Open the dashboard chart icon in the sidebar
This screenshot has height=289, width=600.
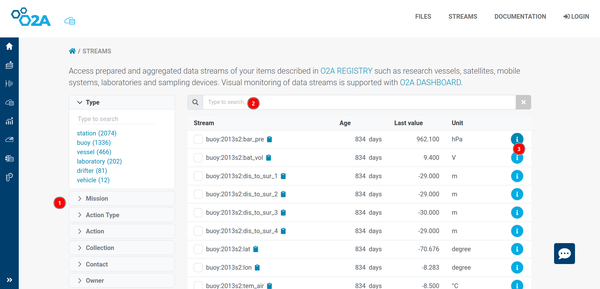[x=9, y=121]
